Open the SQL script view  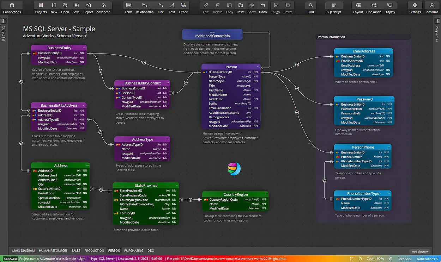334,8
